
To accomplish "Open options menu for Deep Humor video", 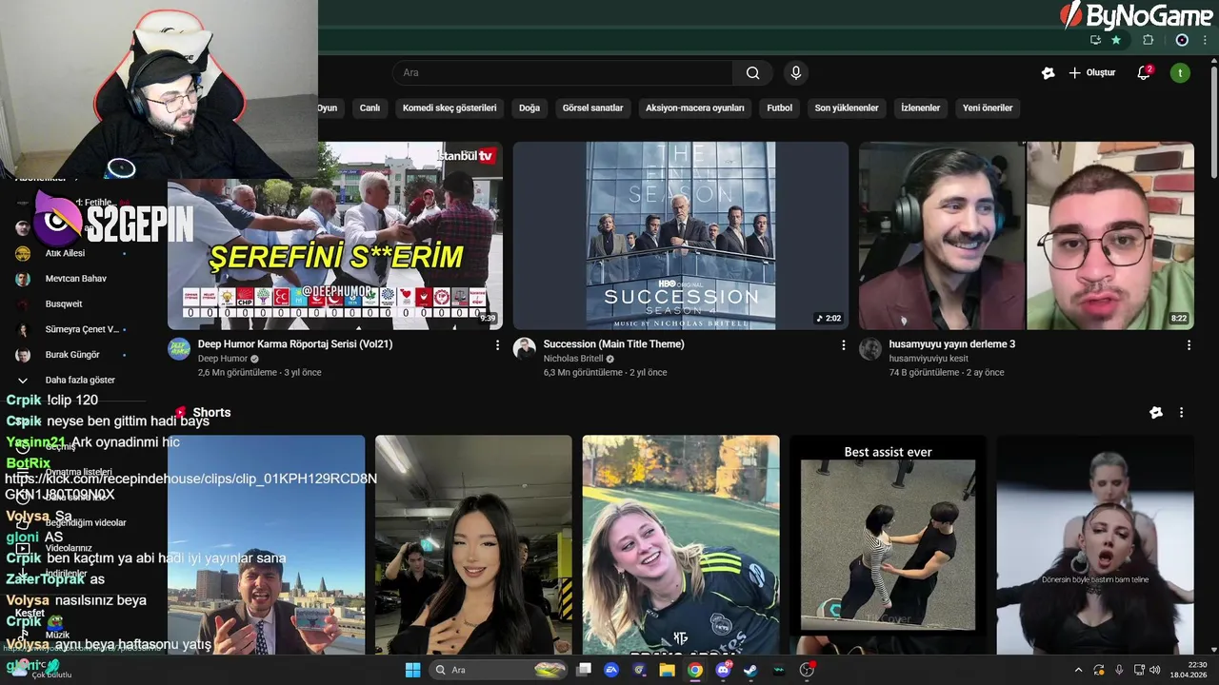I will point(497,345).
